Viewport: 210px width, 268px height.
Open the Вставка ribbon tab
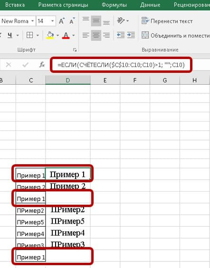[15, 5]
